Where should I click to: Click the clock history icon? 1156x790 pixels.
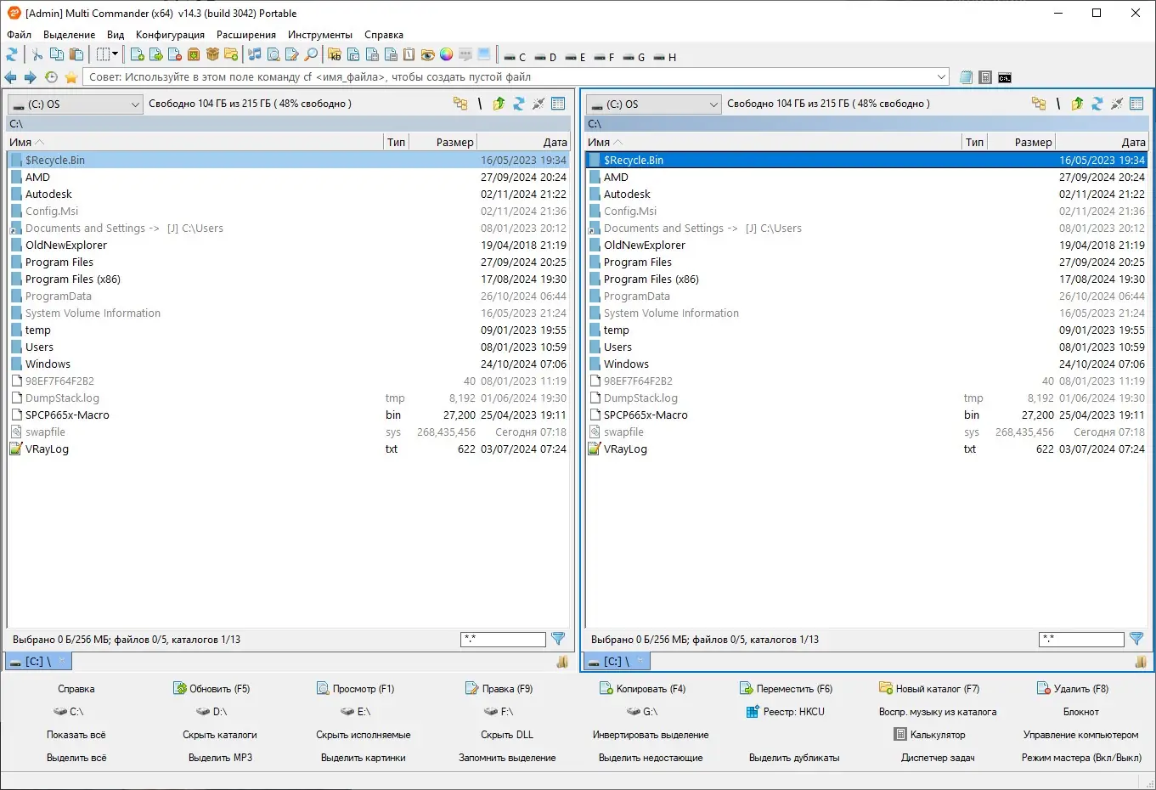click(51, 77)
